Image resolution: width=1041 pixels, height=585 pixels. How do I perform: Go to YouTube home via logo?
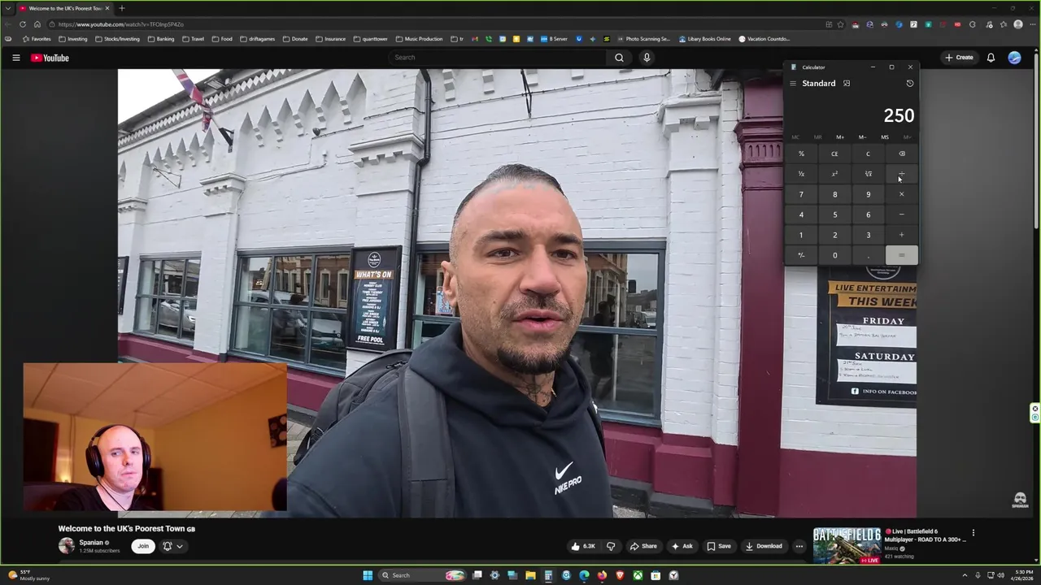click(50, 58)
